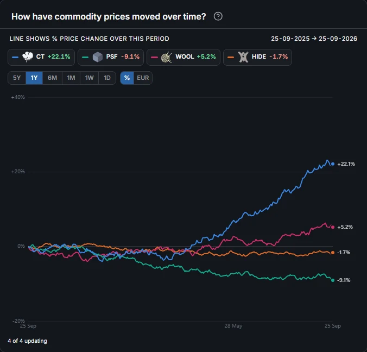Click 'LINE SHOWS % PRICE CHANGE' subtitle

coord(89,39)
